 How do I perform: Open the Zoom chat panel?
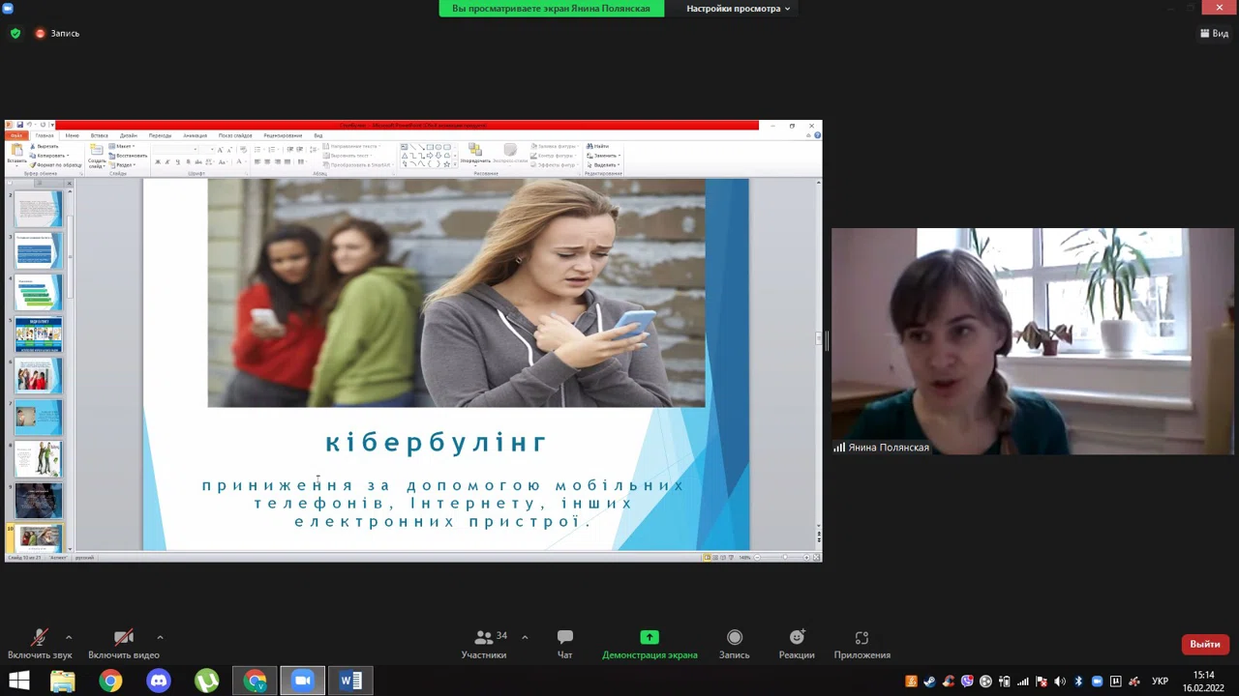tap(564, 644)
